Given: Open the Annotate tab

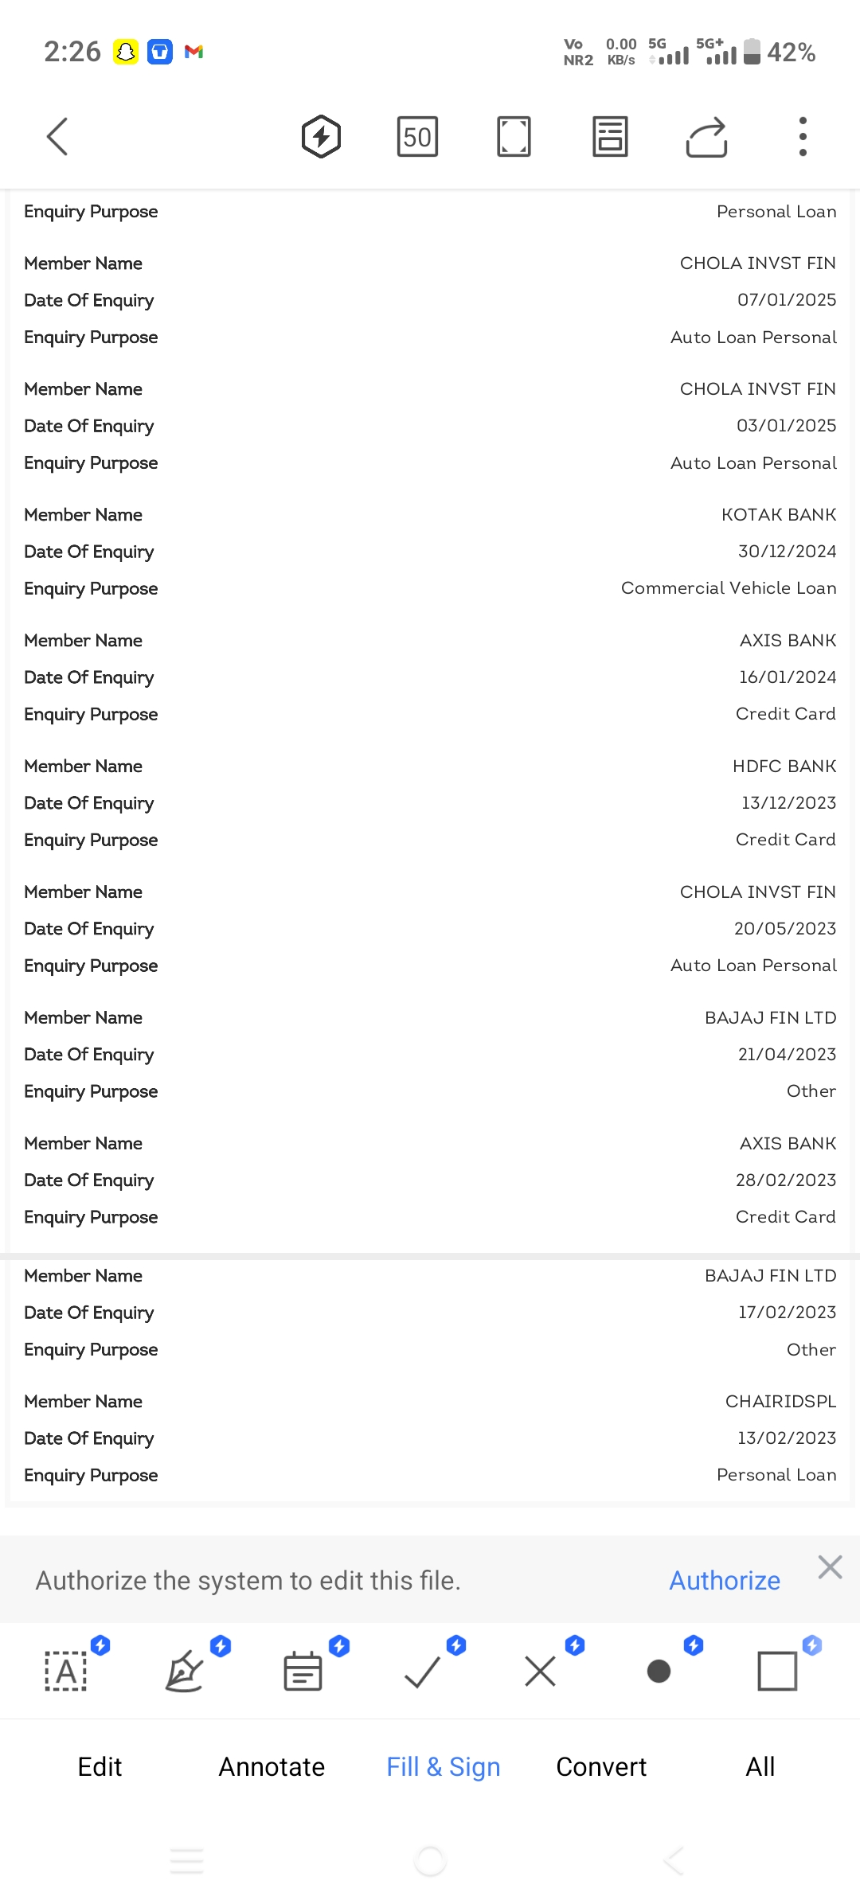Looking at the screenshot, I should [x=272, y=1767].
